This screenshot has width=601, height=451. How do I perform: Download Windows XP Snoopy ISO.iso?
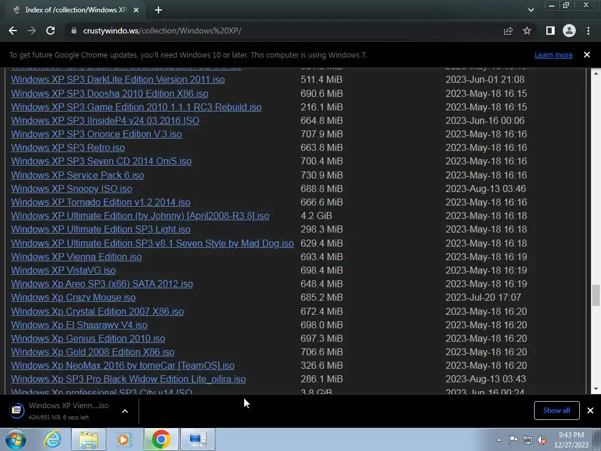(71, 189)
